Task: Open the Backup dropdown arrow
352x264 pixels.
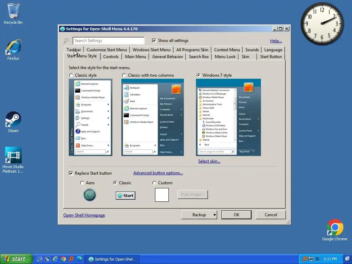Action: tap(214, 215)
